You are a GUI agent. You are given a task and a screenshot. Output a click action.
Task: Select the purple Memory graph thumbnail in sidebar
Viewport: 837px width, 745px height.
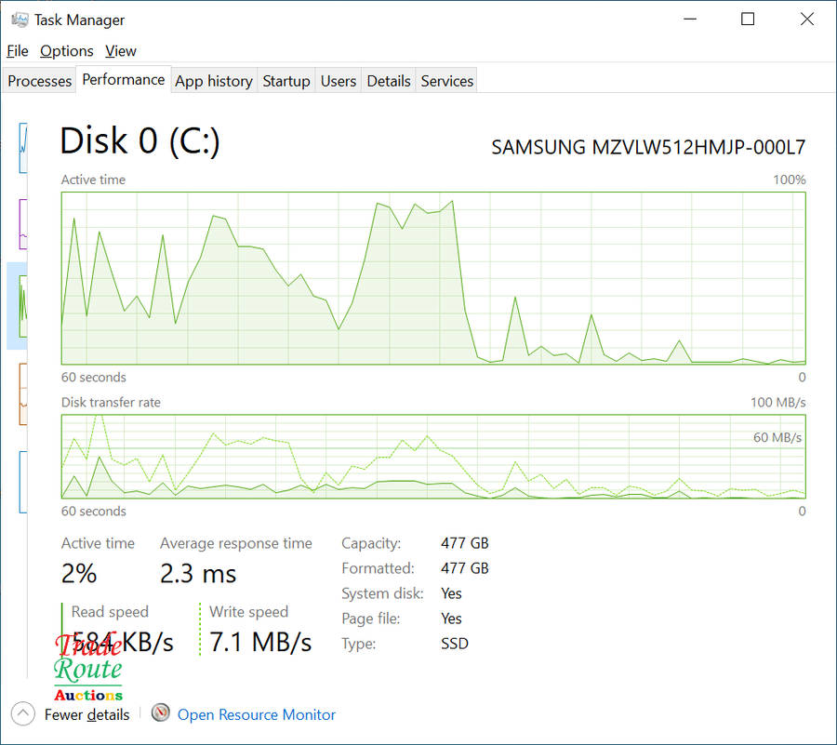point(22,221)
